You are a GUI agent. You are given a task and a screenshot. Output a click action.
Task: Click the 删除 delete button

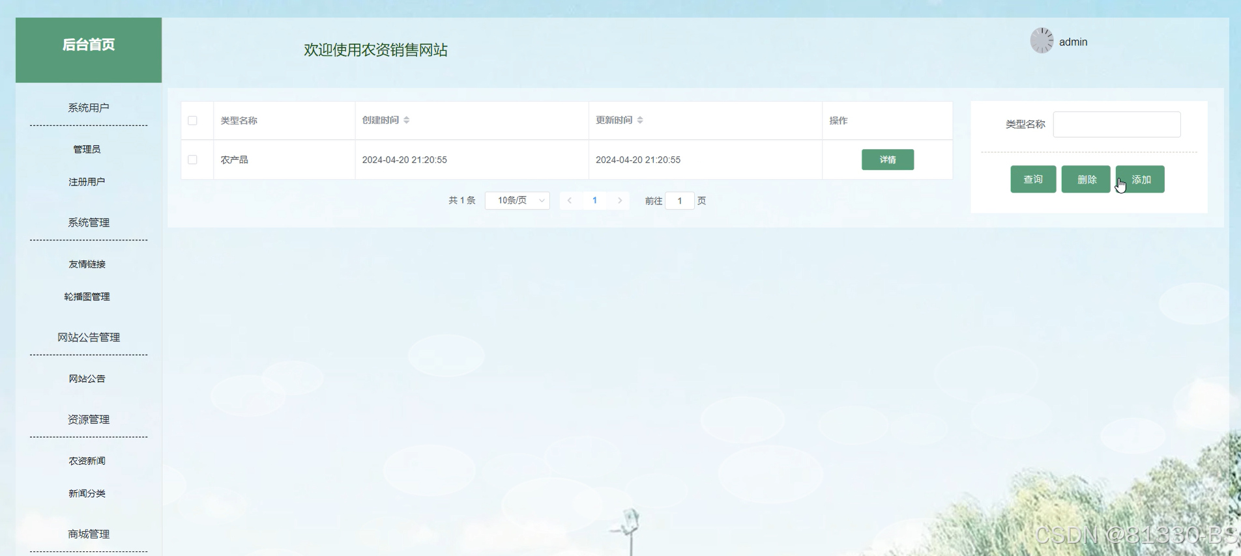[x=1086, y=179]
